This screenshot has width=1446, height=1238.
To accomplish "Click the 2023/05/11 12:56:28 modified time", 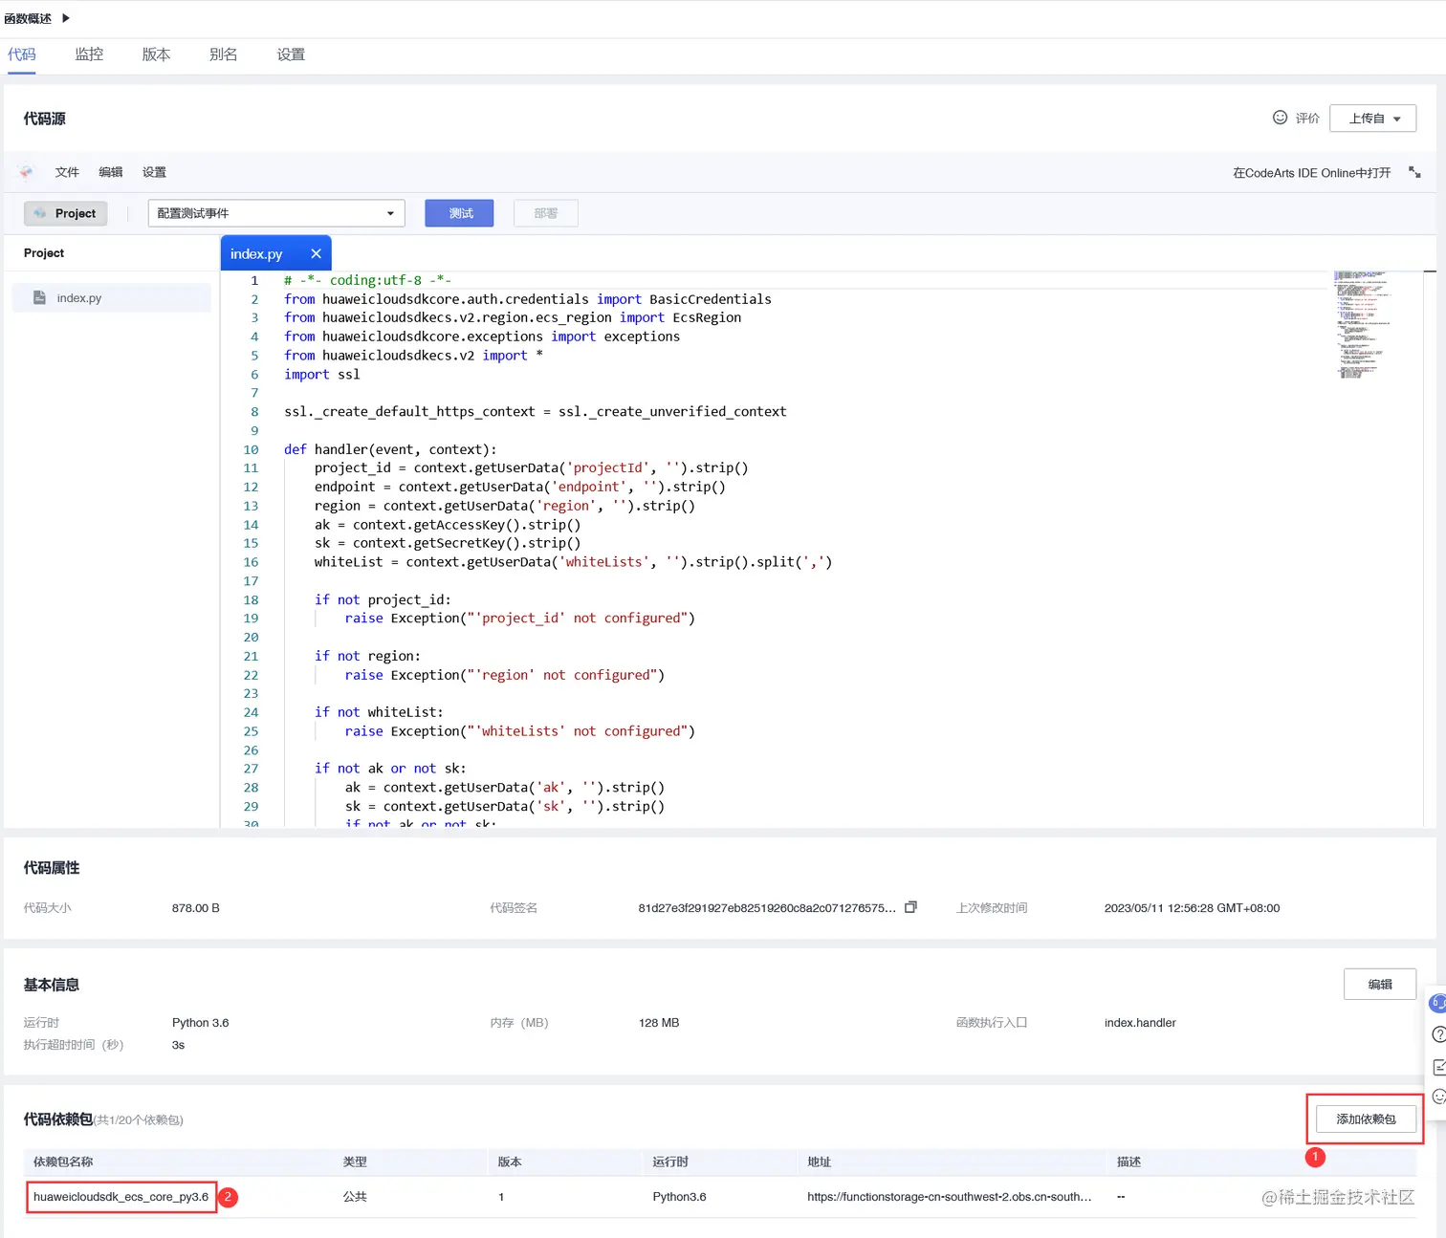I will [1192, 908].
